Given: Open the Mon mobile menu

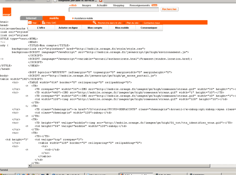Looking at the screenshot, I should click(122, 28).
